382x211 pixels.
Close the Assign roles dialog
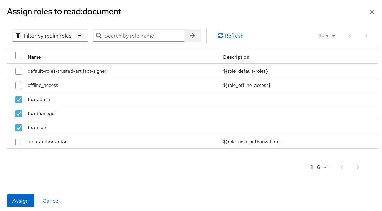pos(372,12)
